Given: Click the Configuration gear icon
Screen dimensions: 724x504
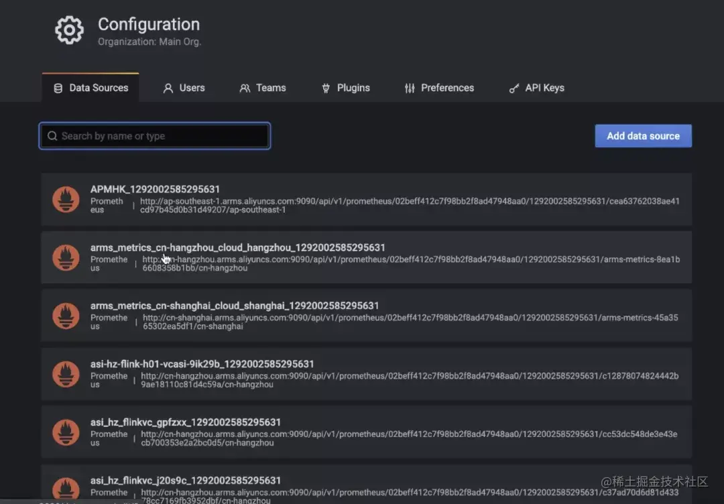Looking at the screenshot, I should pyautogui.click(x=69, y=30).
